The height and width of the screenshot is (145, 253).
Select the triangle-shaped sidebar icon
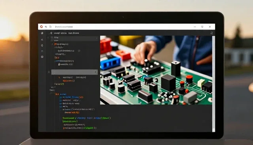tap(42, 39)
